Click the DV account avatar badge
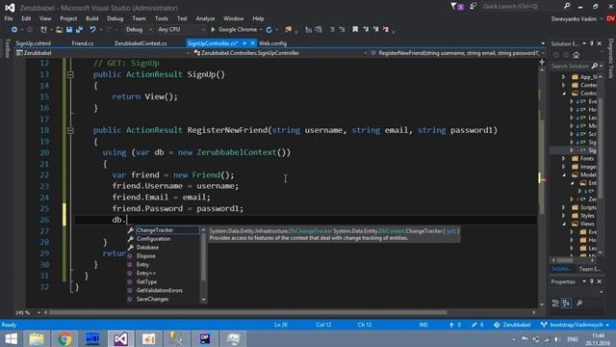The height and width of the screenshot is (347, 616). pos(611,18)
